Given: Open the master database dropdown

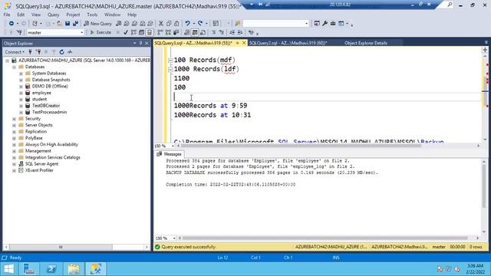Looking at the screenshot, I should coord(82,32).
